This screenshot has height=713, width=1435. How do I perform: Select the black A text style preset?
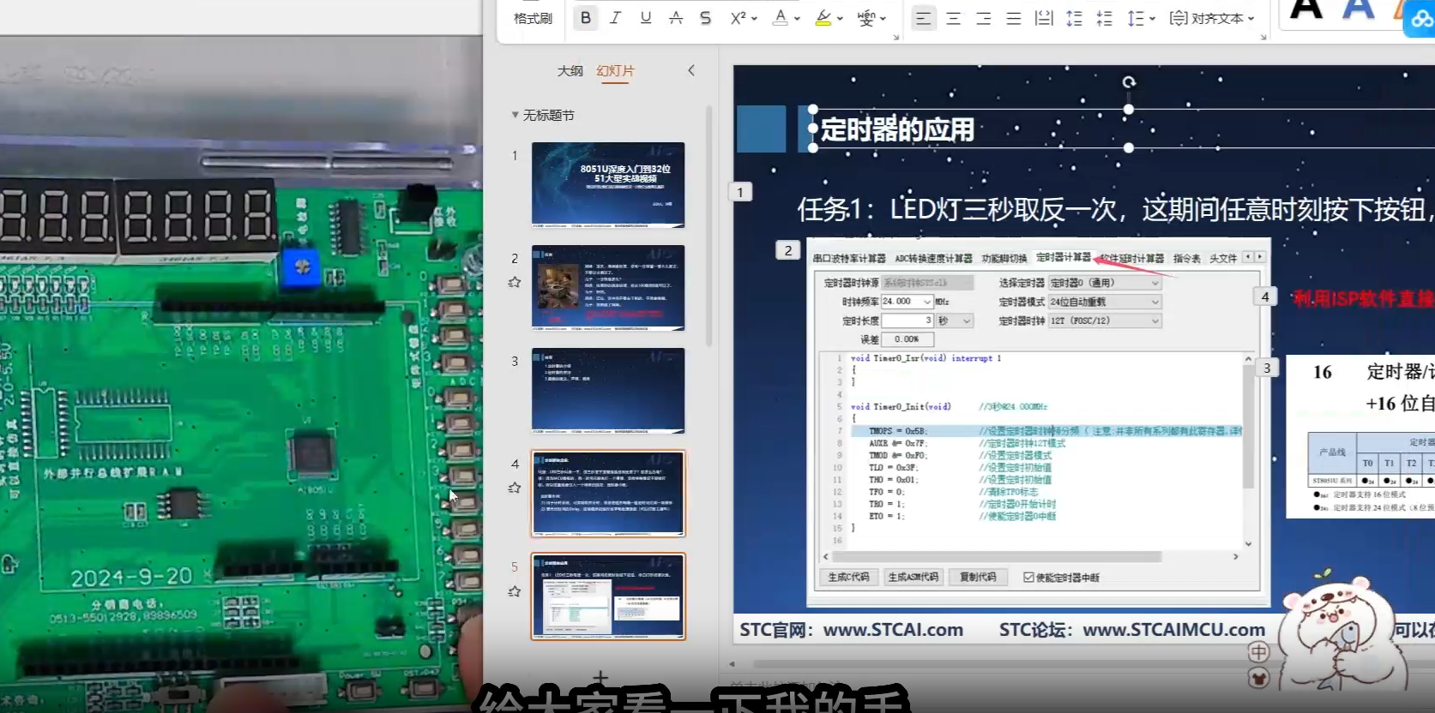(x=1305, y=9)
